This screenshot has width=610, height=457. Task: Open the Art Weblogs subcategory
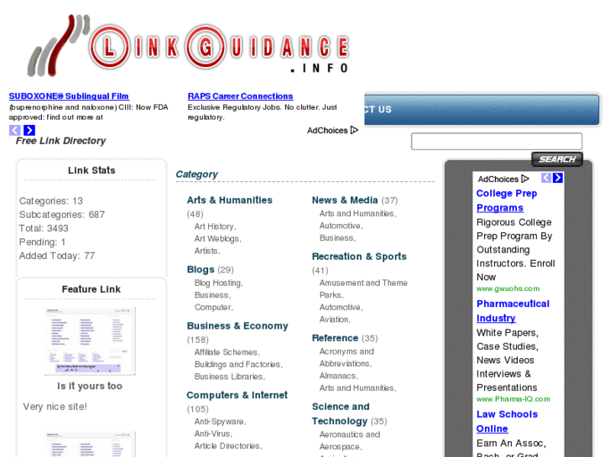tap(218, 238)
